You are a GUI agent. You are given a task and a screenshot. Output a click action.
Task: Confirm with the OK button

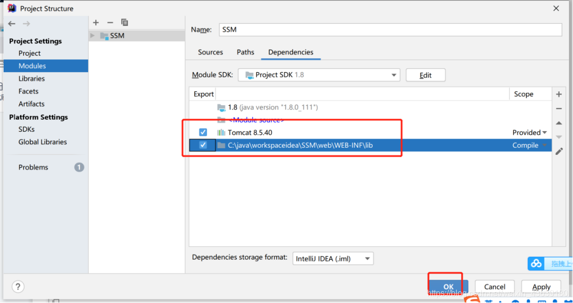[448, 286]
